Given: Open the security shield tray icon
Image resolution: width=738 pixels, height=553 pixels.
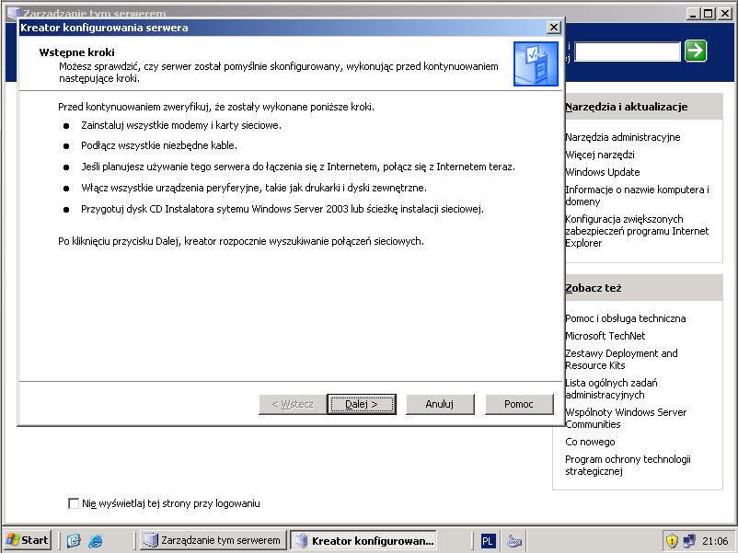Looking at the screenshot, I should click(672, 540).
